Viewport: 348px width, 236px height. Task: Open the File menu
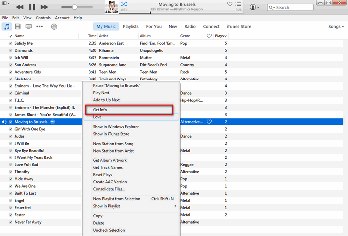coord(5,18)
